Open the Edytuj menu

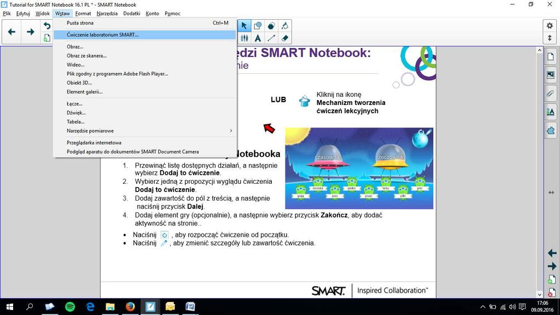pos(23,14)
